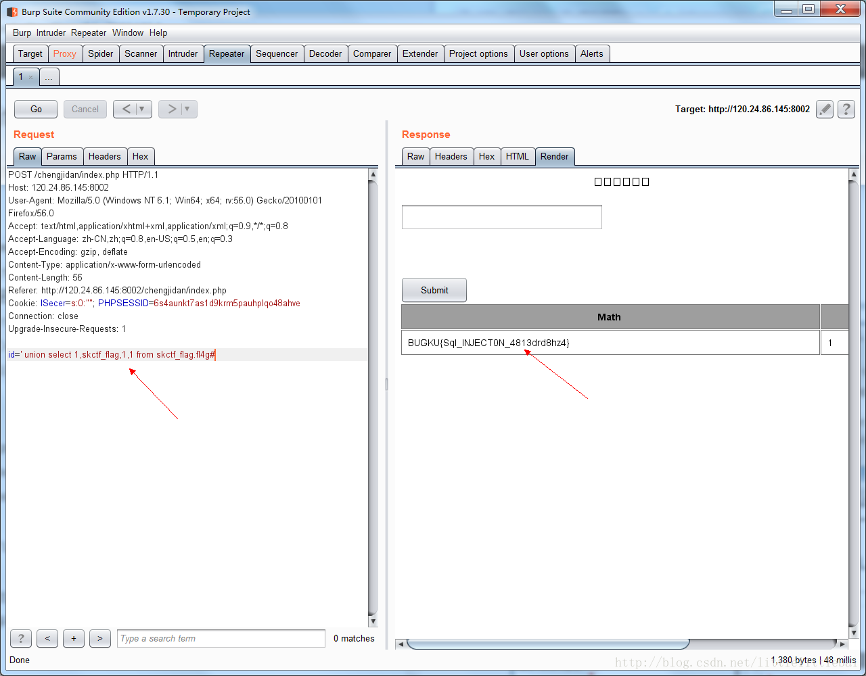The width and height of the screenshot is (866, 676).
Task: Open the Repeater menu
Action: tap(89, 32)
